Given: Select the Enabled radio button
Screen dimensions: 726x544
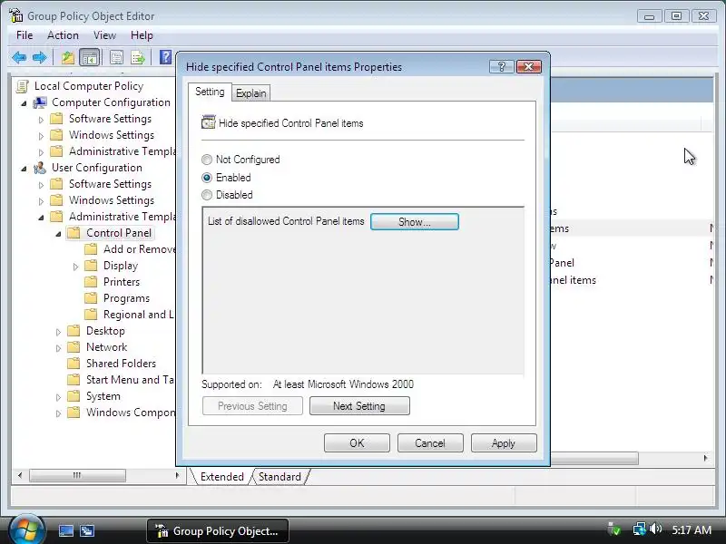Looking at the screenshot, I should (x=207, y=178).
